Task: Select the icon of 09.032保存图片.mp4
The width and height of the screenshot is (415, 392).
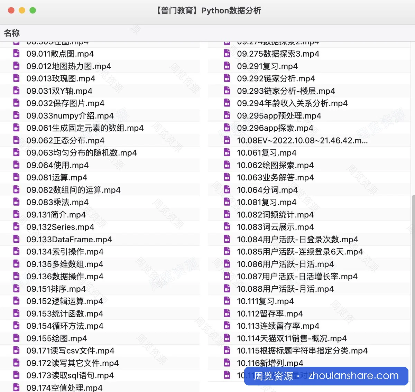Action: point(16,103)
